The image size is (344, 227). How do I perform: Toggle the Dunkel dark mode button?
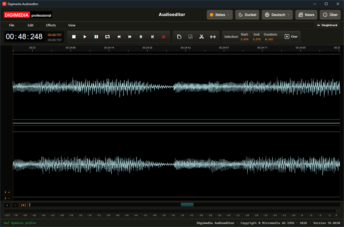point(247,15)
